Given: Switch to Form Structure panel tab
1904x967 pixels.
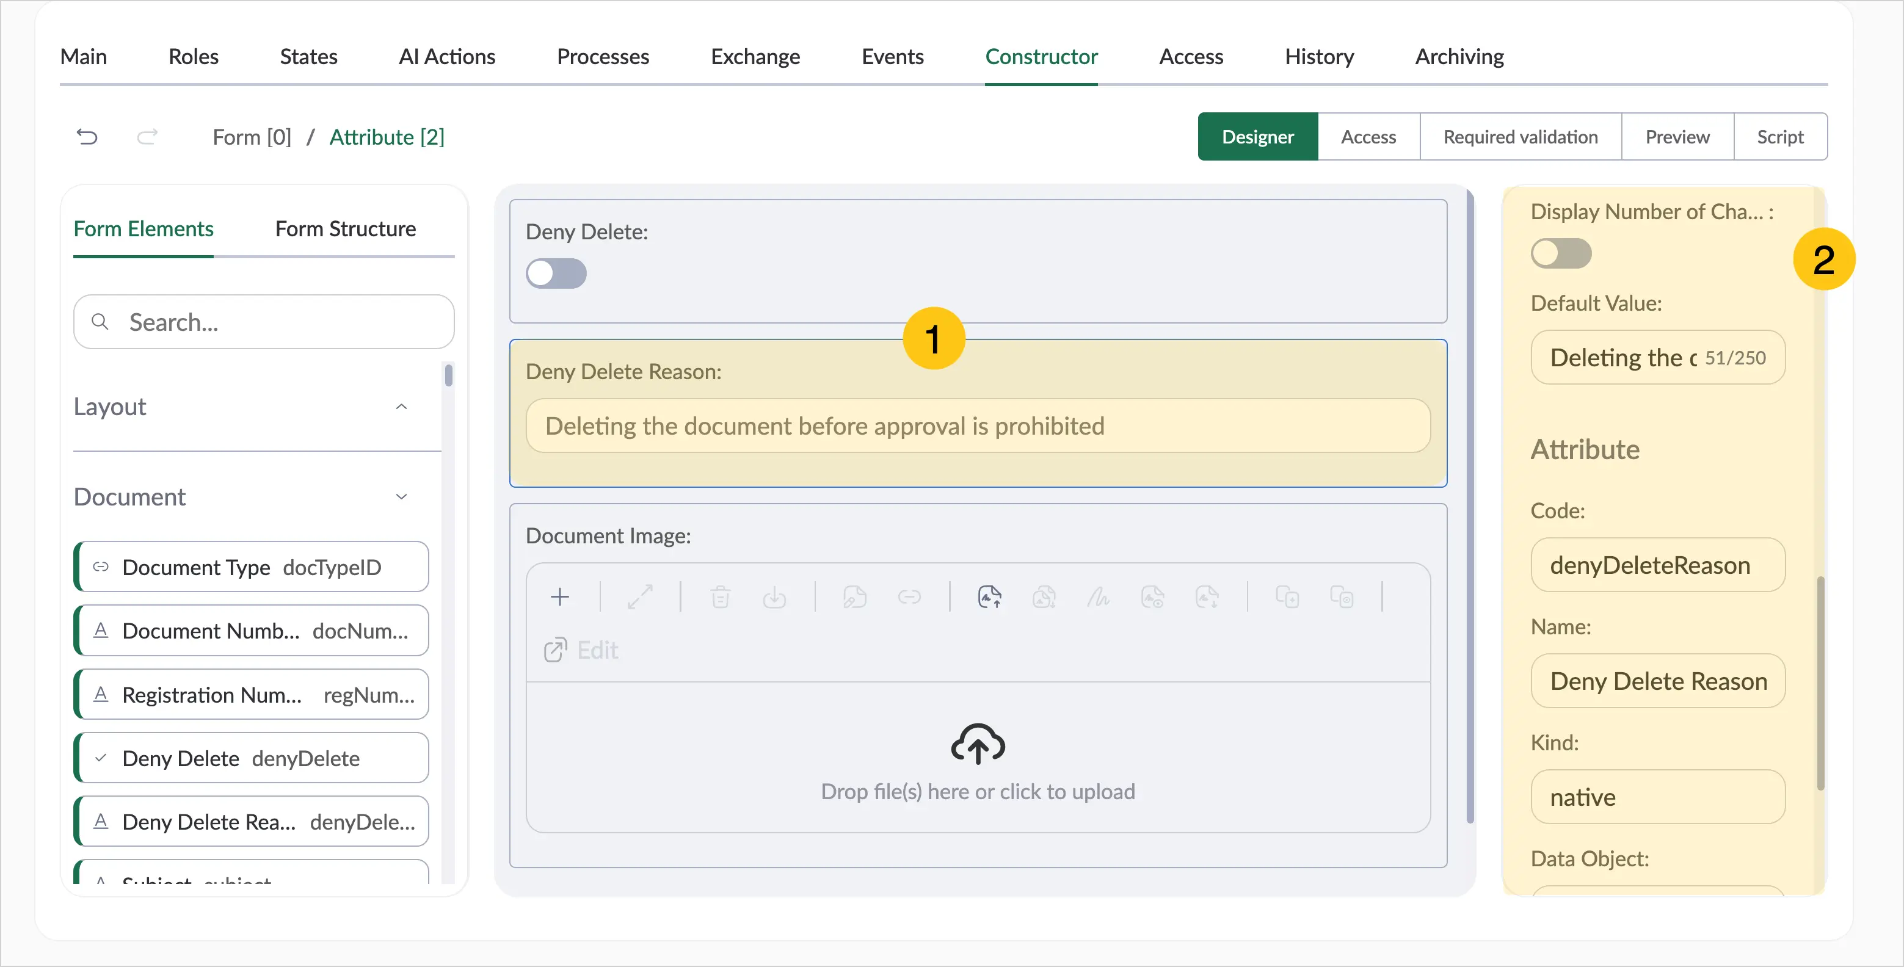Looking at the screenshot, I should coord(345,229).
